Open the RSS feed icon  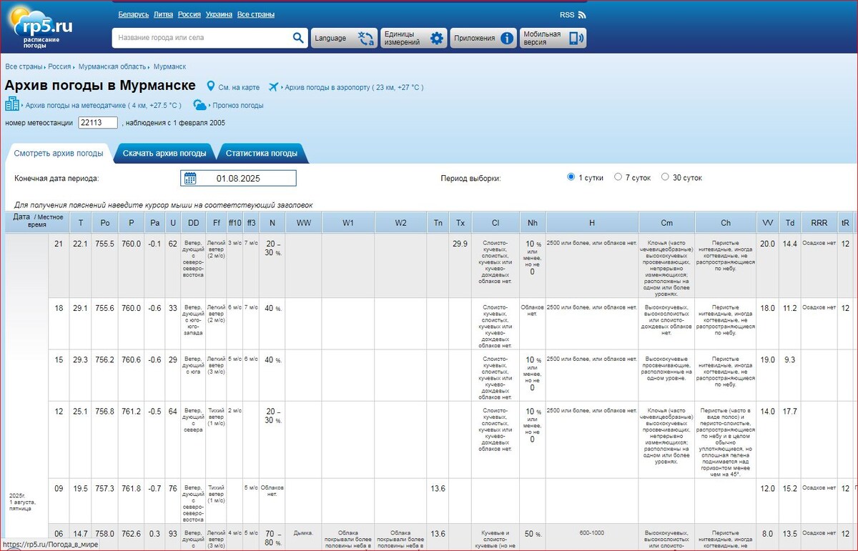[x=582, y=14]
